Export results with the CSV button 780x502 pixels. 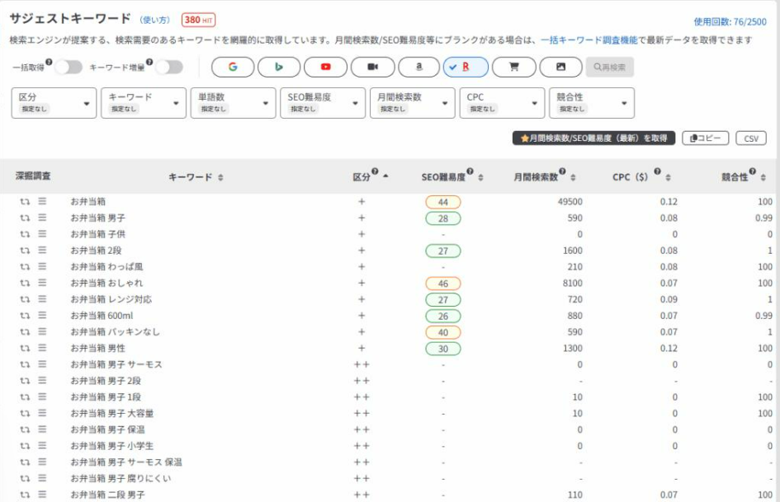click(x=750, y=138)
